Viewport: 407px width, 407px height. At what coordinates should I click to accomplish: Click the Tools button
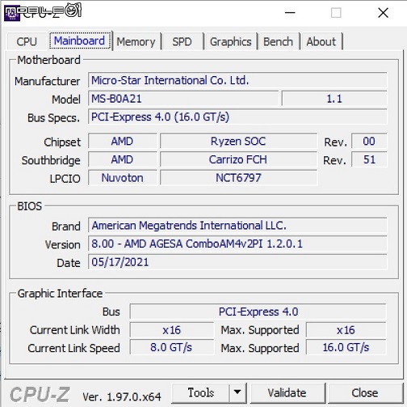201,392
